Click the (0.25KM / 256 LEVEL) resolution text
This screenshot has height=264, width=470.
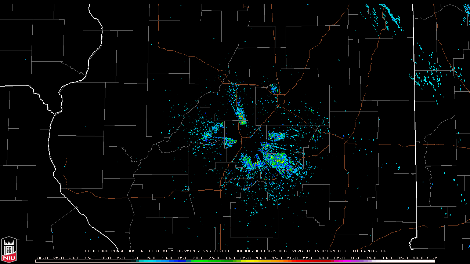tap(203, 251)
